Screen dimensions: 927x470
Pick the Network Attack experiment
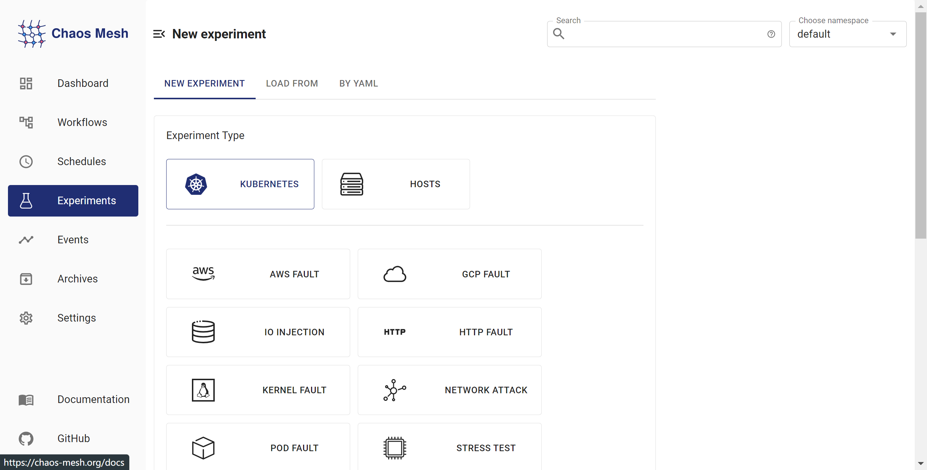[x=449, y=390]
